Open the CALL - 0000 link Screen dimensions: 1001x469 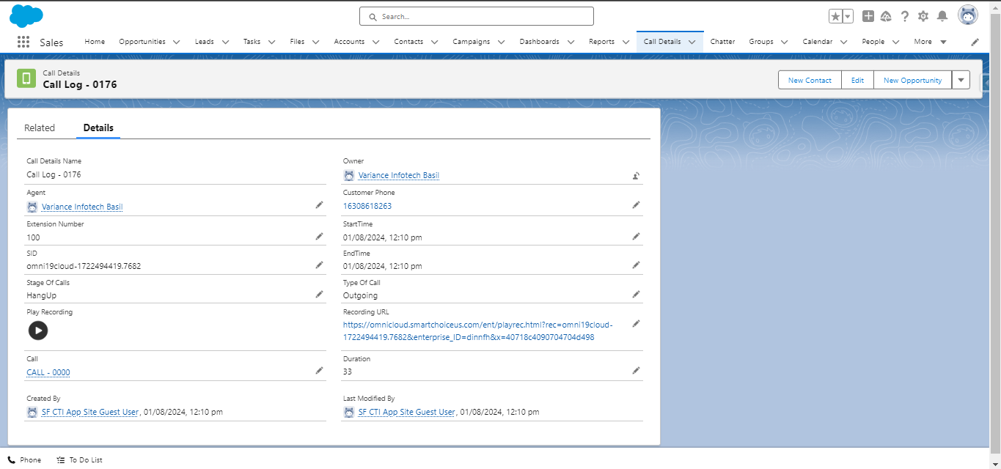(48, 372)
